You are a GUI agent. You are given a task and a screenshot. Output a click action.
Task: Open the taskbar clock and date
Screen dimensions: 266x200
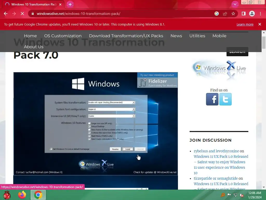[255, 195]
